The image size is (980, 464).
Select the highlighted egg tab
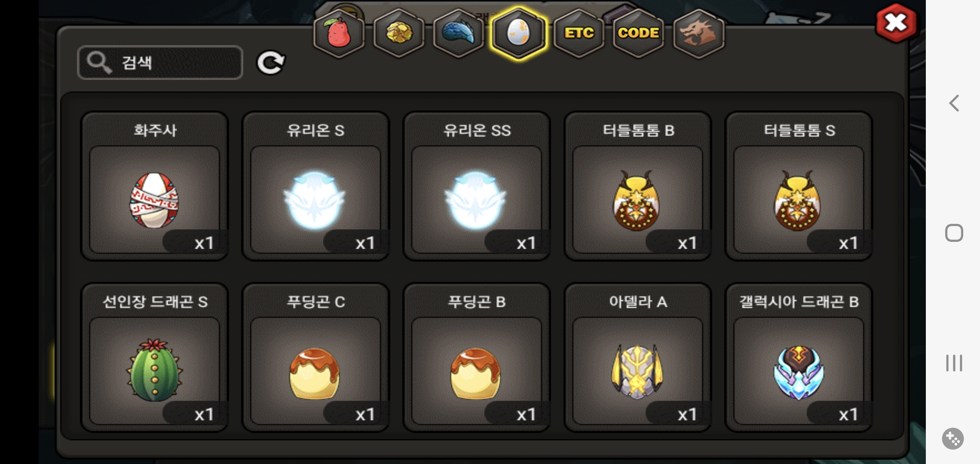[519, 34]
